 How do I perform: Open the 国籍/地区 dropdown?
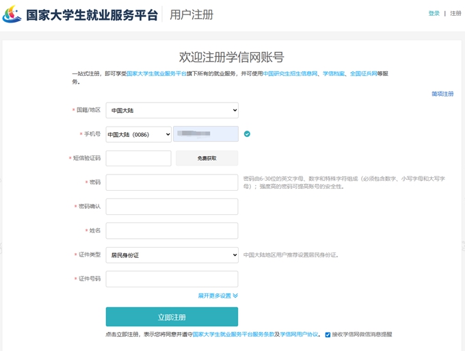point(172,110)
